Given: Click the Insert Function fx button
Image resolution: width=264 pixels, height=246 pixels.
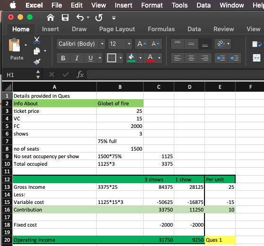Looking at the screenshot, I should [80, 75].
